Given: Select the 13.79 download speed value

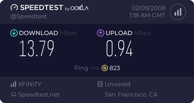Looking at the screenshot, I should click(37, 49).
